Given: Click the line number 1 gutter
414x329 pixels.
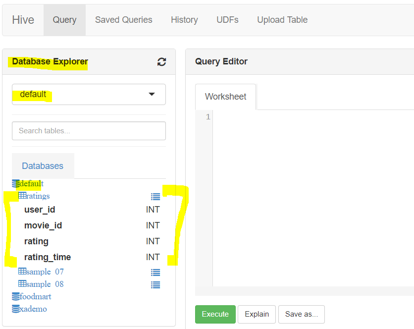Looking at the screenshot, I should (x=208, y=117).
